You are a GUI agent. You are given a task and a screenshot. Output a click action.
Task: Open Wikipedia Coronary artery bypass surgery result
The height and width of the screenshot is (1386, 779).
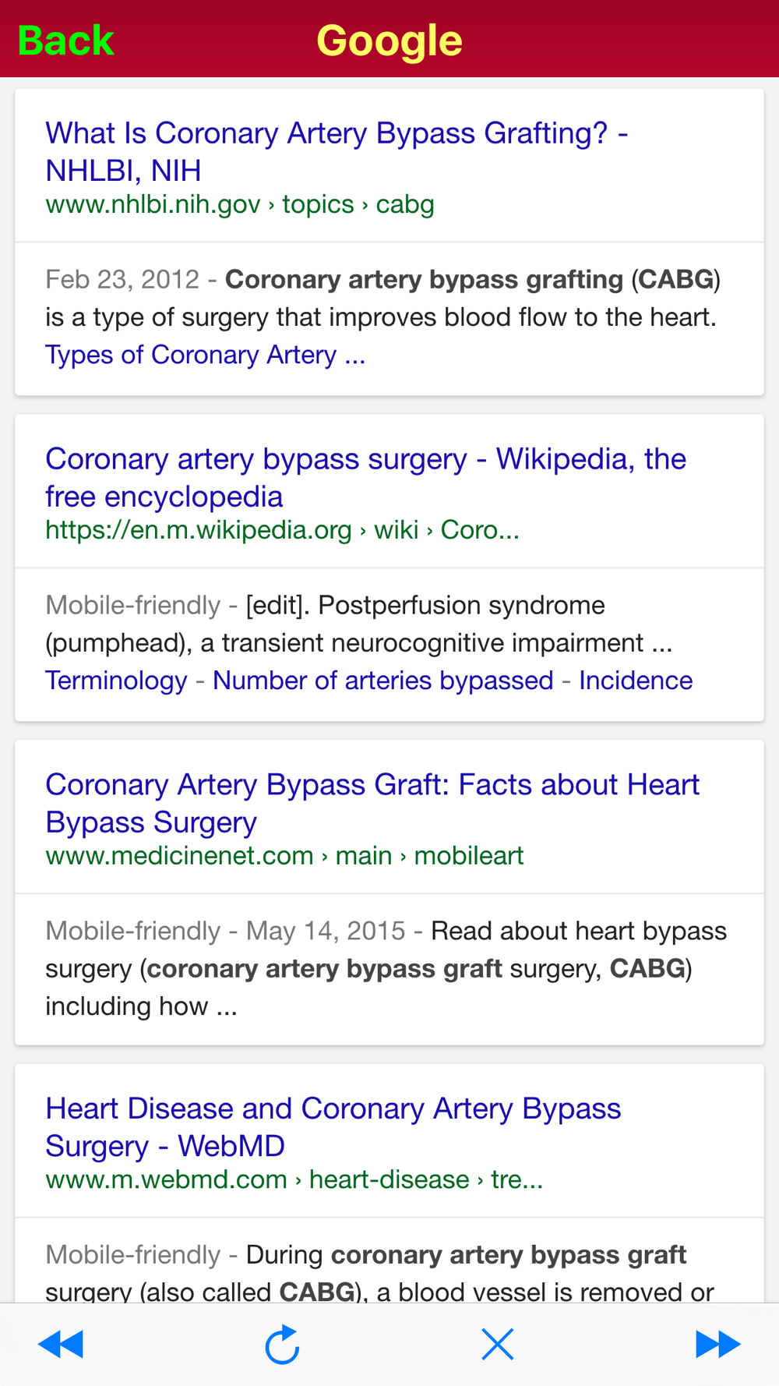pyautogui.click(x=365, y=477)
